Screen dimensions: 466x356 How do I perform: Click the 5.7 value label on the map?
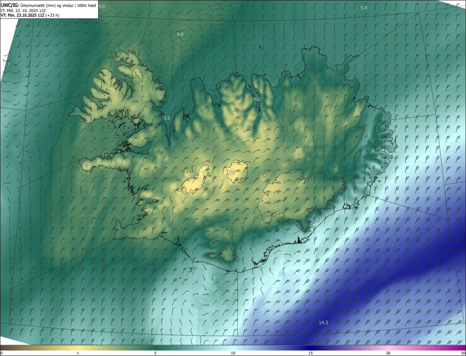pos(6,64)
